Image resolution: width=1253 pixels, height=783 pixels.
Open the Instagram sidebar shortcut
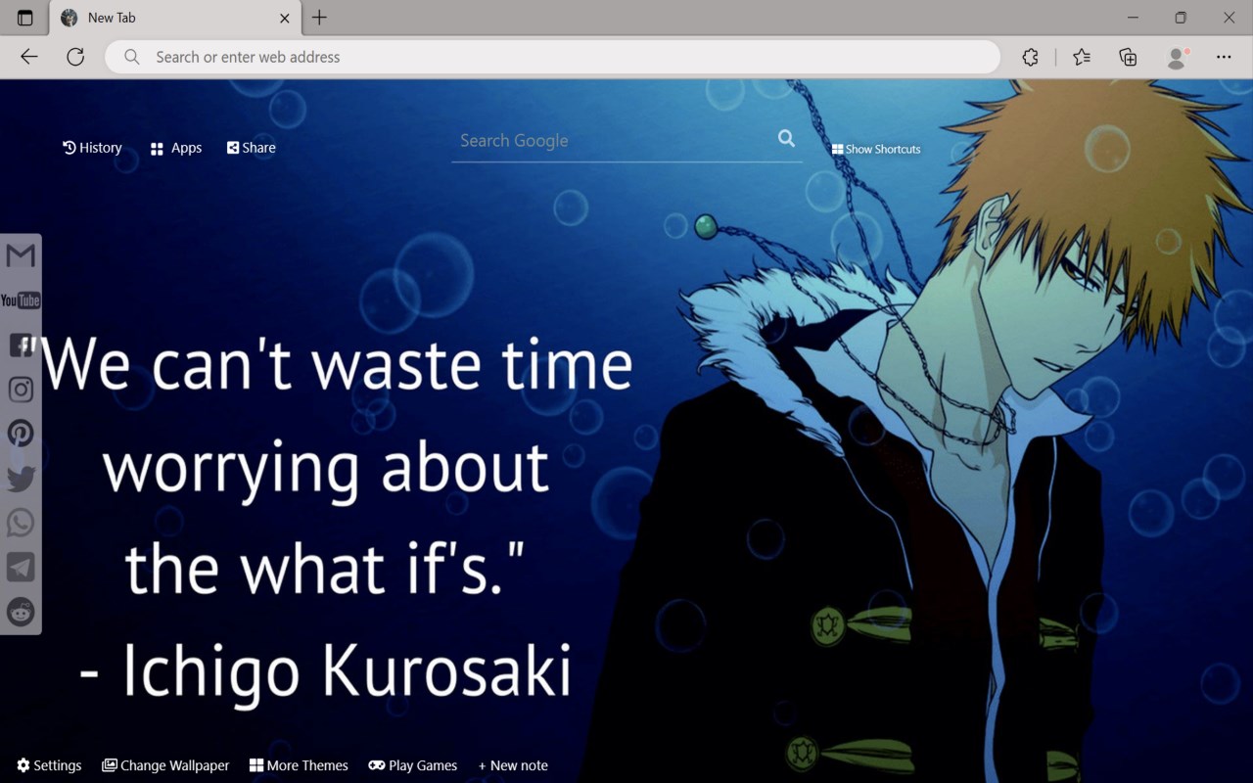coord(21,390)
